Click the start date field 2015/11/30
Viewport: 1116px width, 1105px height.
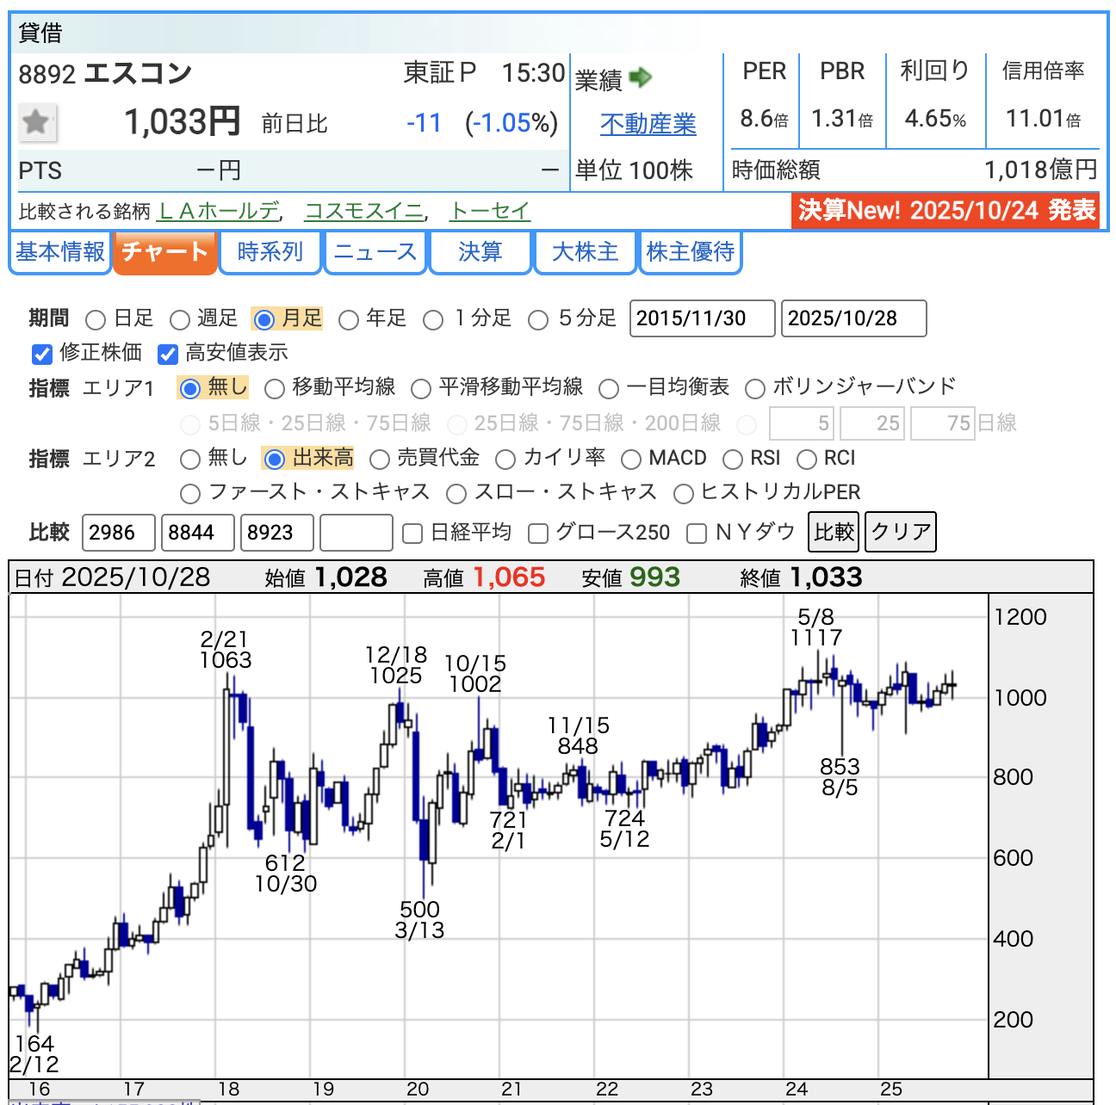[702, 318]
